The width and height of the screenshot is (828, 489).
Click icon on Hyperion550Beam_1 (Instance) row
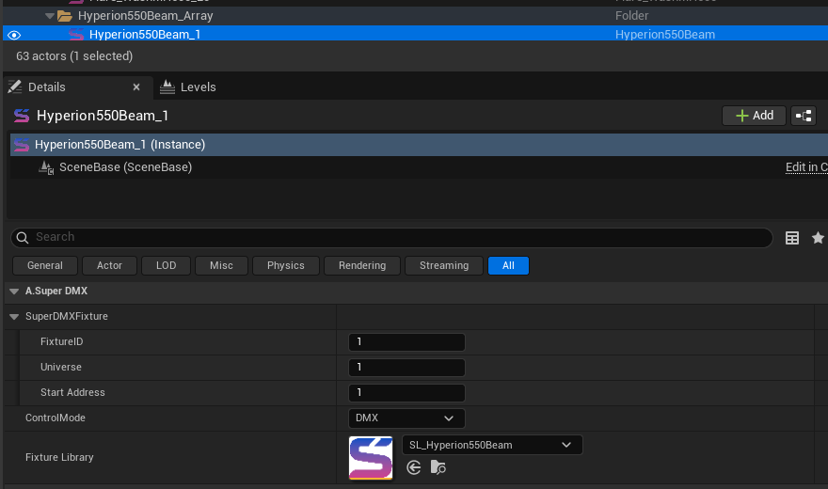click(x=21, y=145)
